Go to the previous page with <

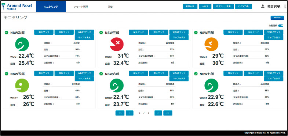130,113
